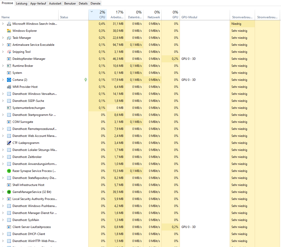Expand Diensthost: Web Account Manager group
The width and height of the screenshot is (281, 247).
pyautogui.click(x=3, y=136)
